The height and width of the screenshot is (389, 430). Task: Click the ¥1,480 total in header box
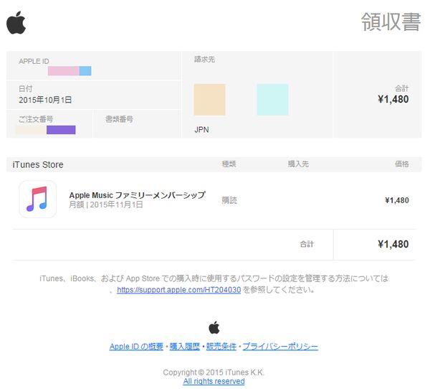(393, 100)
